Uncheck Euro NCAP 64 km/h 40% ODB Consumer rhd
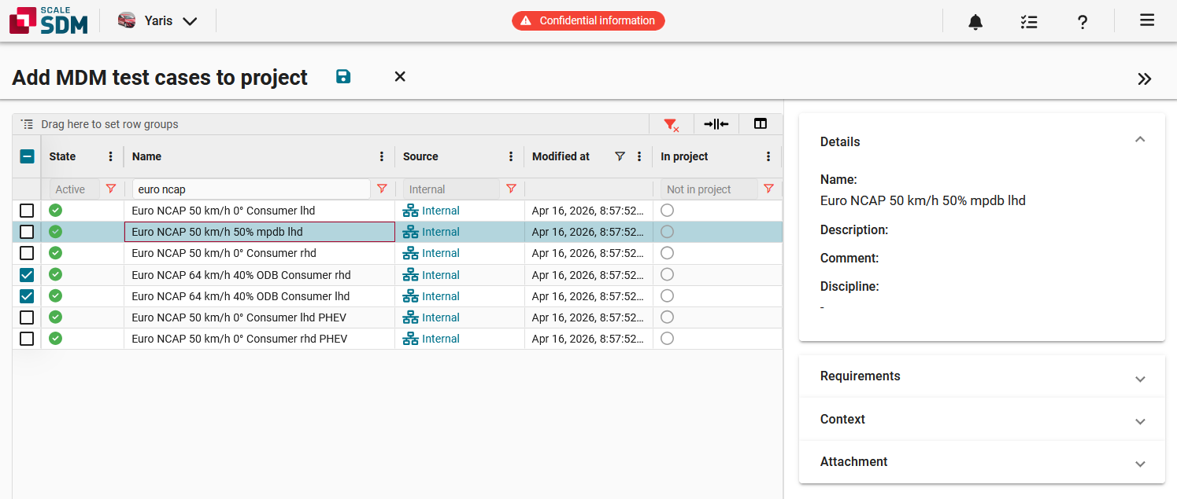Screen dimensions: 1177x499 [27, 275]
